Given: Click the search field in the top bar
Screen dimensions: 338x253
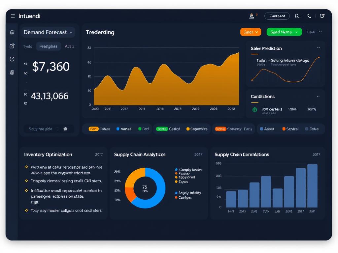Looking at the screenshot, I should click(277, 16).
